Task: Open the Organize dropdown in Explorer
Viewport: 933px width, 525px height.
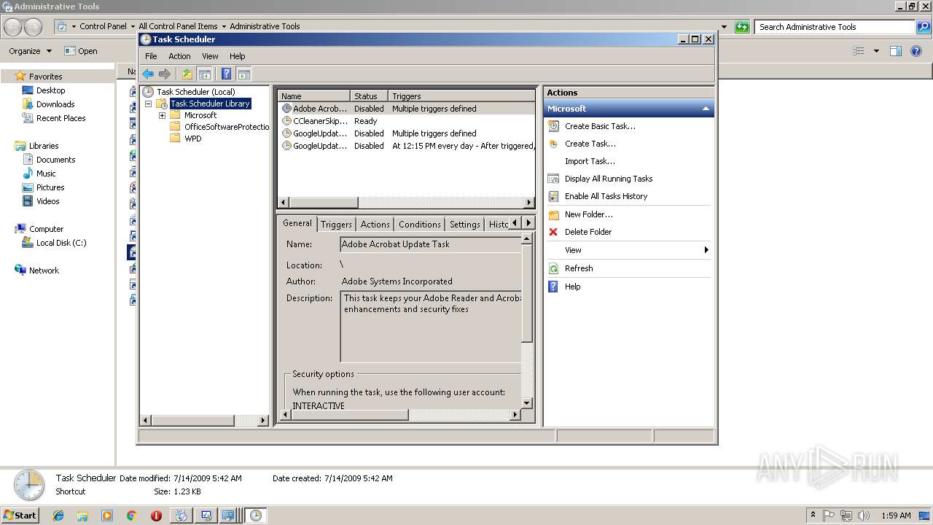Action: coord(30,51)
